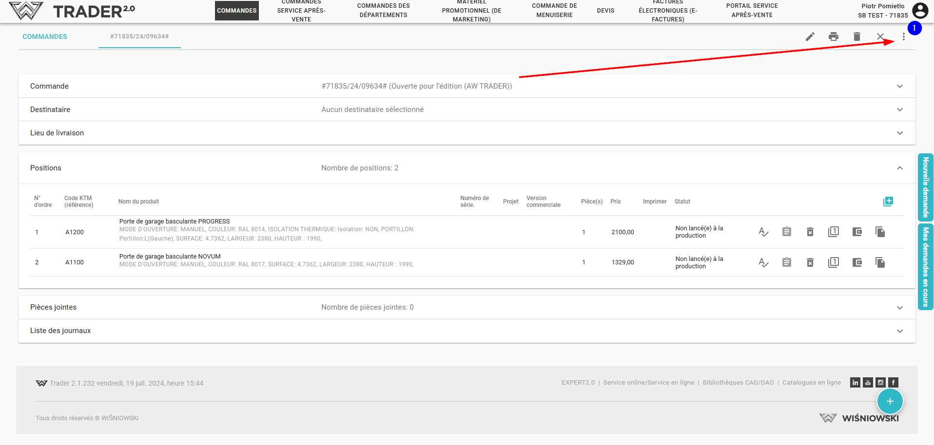Click the wallet icon in PROGRESS row
This screenshot has width=934, height=445.
[x=856, y=232]
